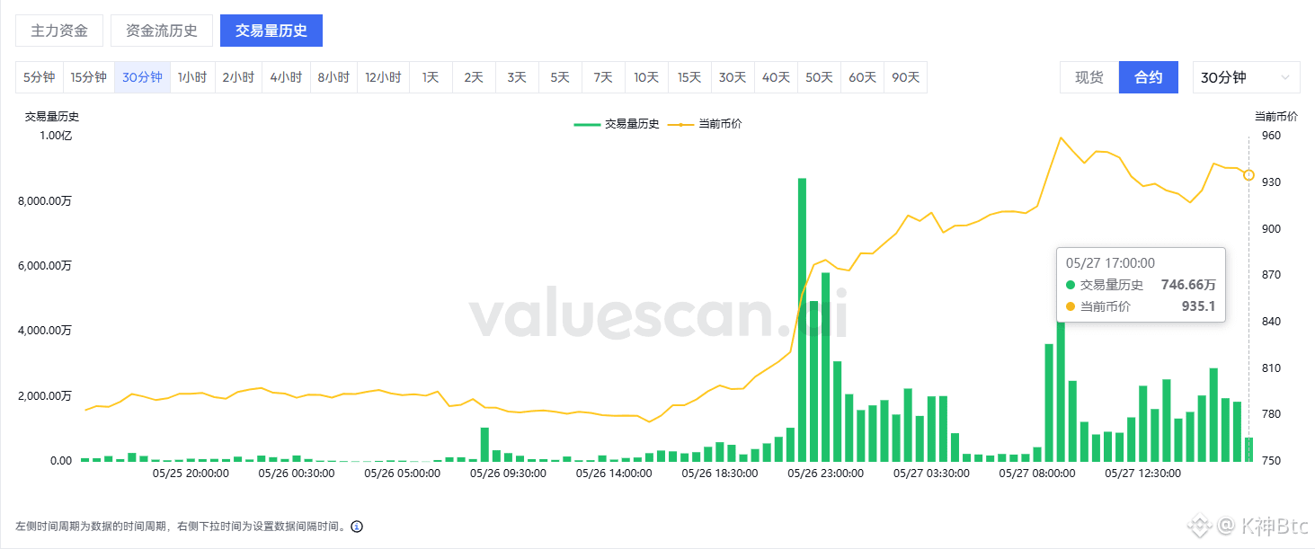Switch to 现货 spot market
Viewport: 1315px width, 549px height.
pyautogui.click(x=1089, y=77)
